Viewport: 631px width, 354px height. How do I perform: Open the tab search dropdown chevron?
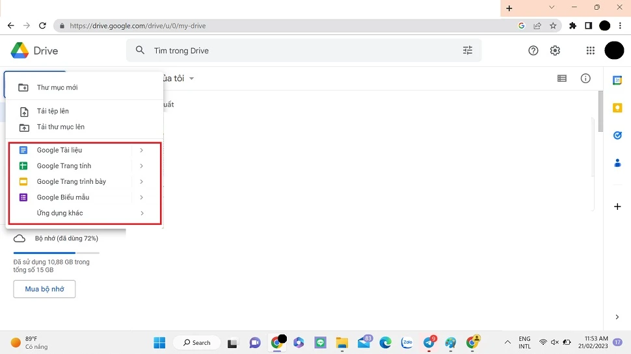click(x=552, y=7)
